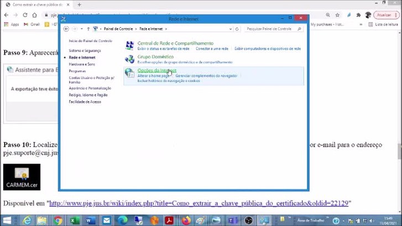Click 'Opções da Internet' heading link
This screenshot has width=402, height=226.
157,70
